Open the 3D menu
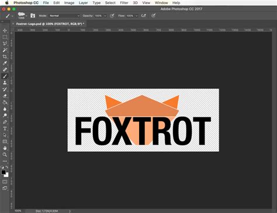Screen dimensions: 277x213 135,3
